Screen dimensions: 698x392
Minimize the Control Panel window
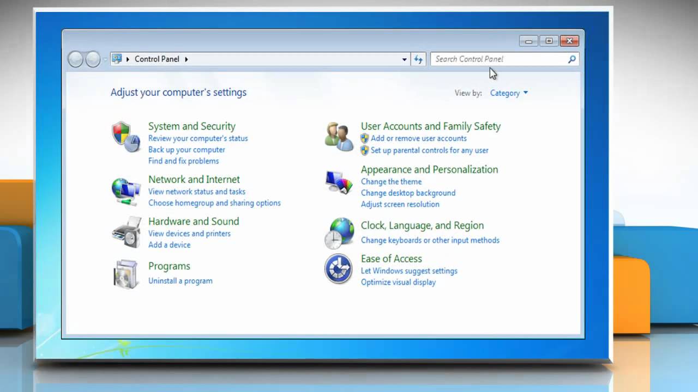pyautogui.click(x=528, y=41)
